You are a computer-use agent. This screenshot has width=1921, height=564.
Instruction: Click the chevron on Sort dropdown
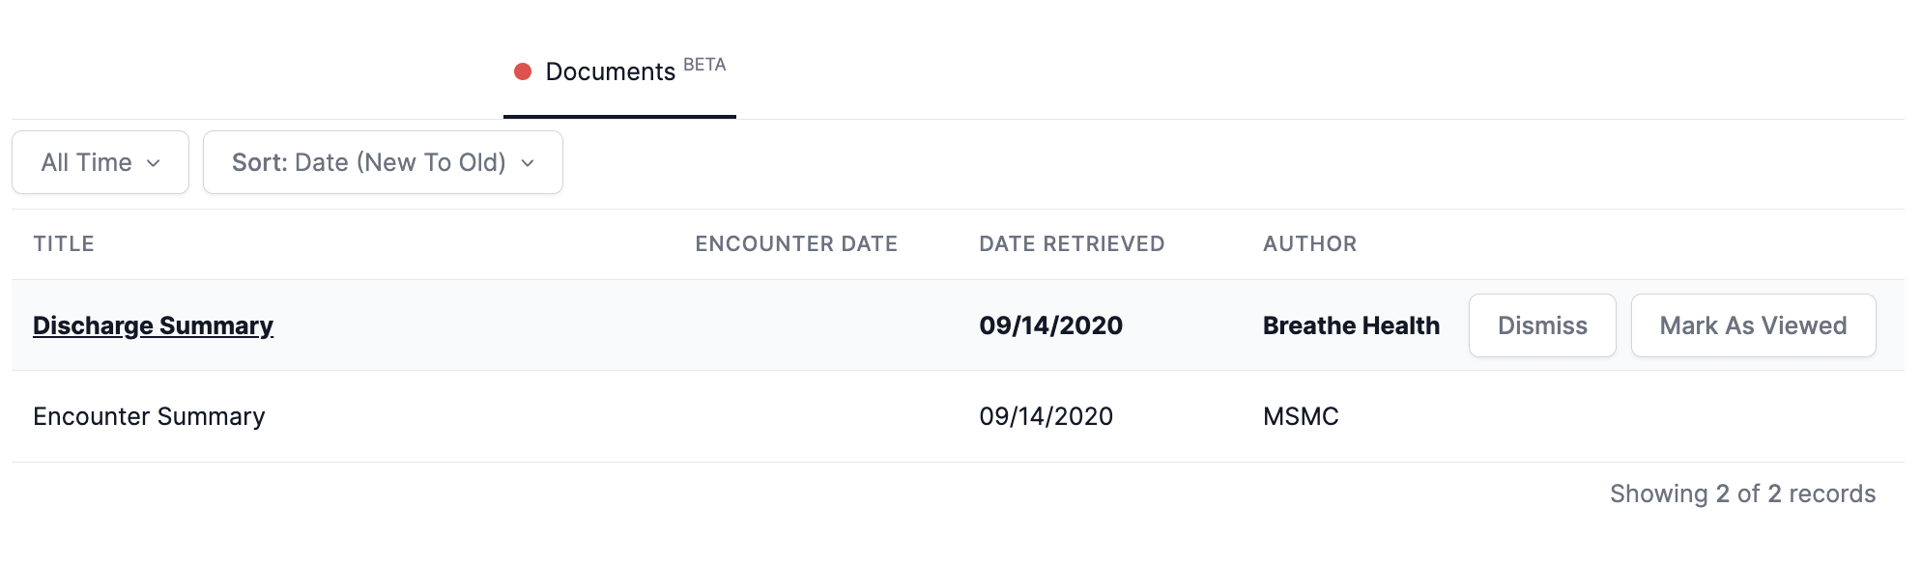tap(528, 163)
